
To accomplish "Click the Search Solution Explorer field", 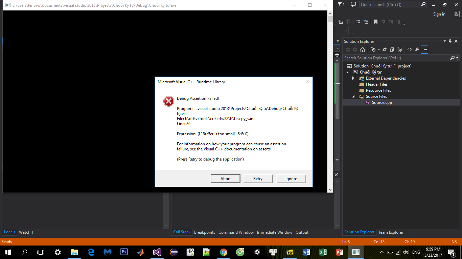I will click(396, 58).
